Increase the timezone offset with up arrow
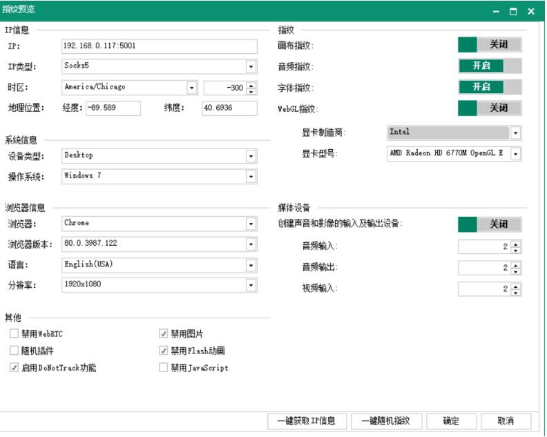This screenshot has width=547, height=437. pyautogui.click(x=251, y=85)
